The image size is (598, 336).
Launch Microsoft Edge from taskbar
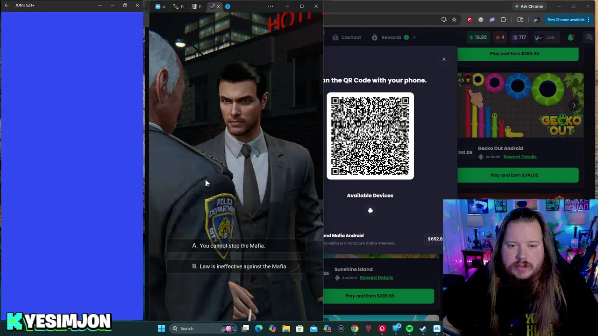click(x=259, y=329)
